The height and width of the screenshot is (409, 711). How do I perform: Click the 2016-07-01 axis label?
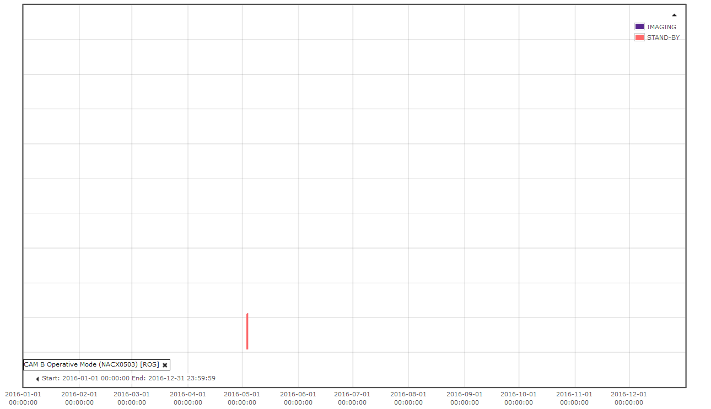[352, 398]
